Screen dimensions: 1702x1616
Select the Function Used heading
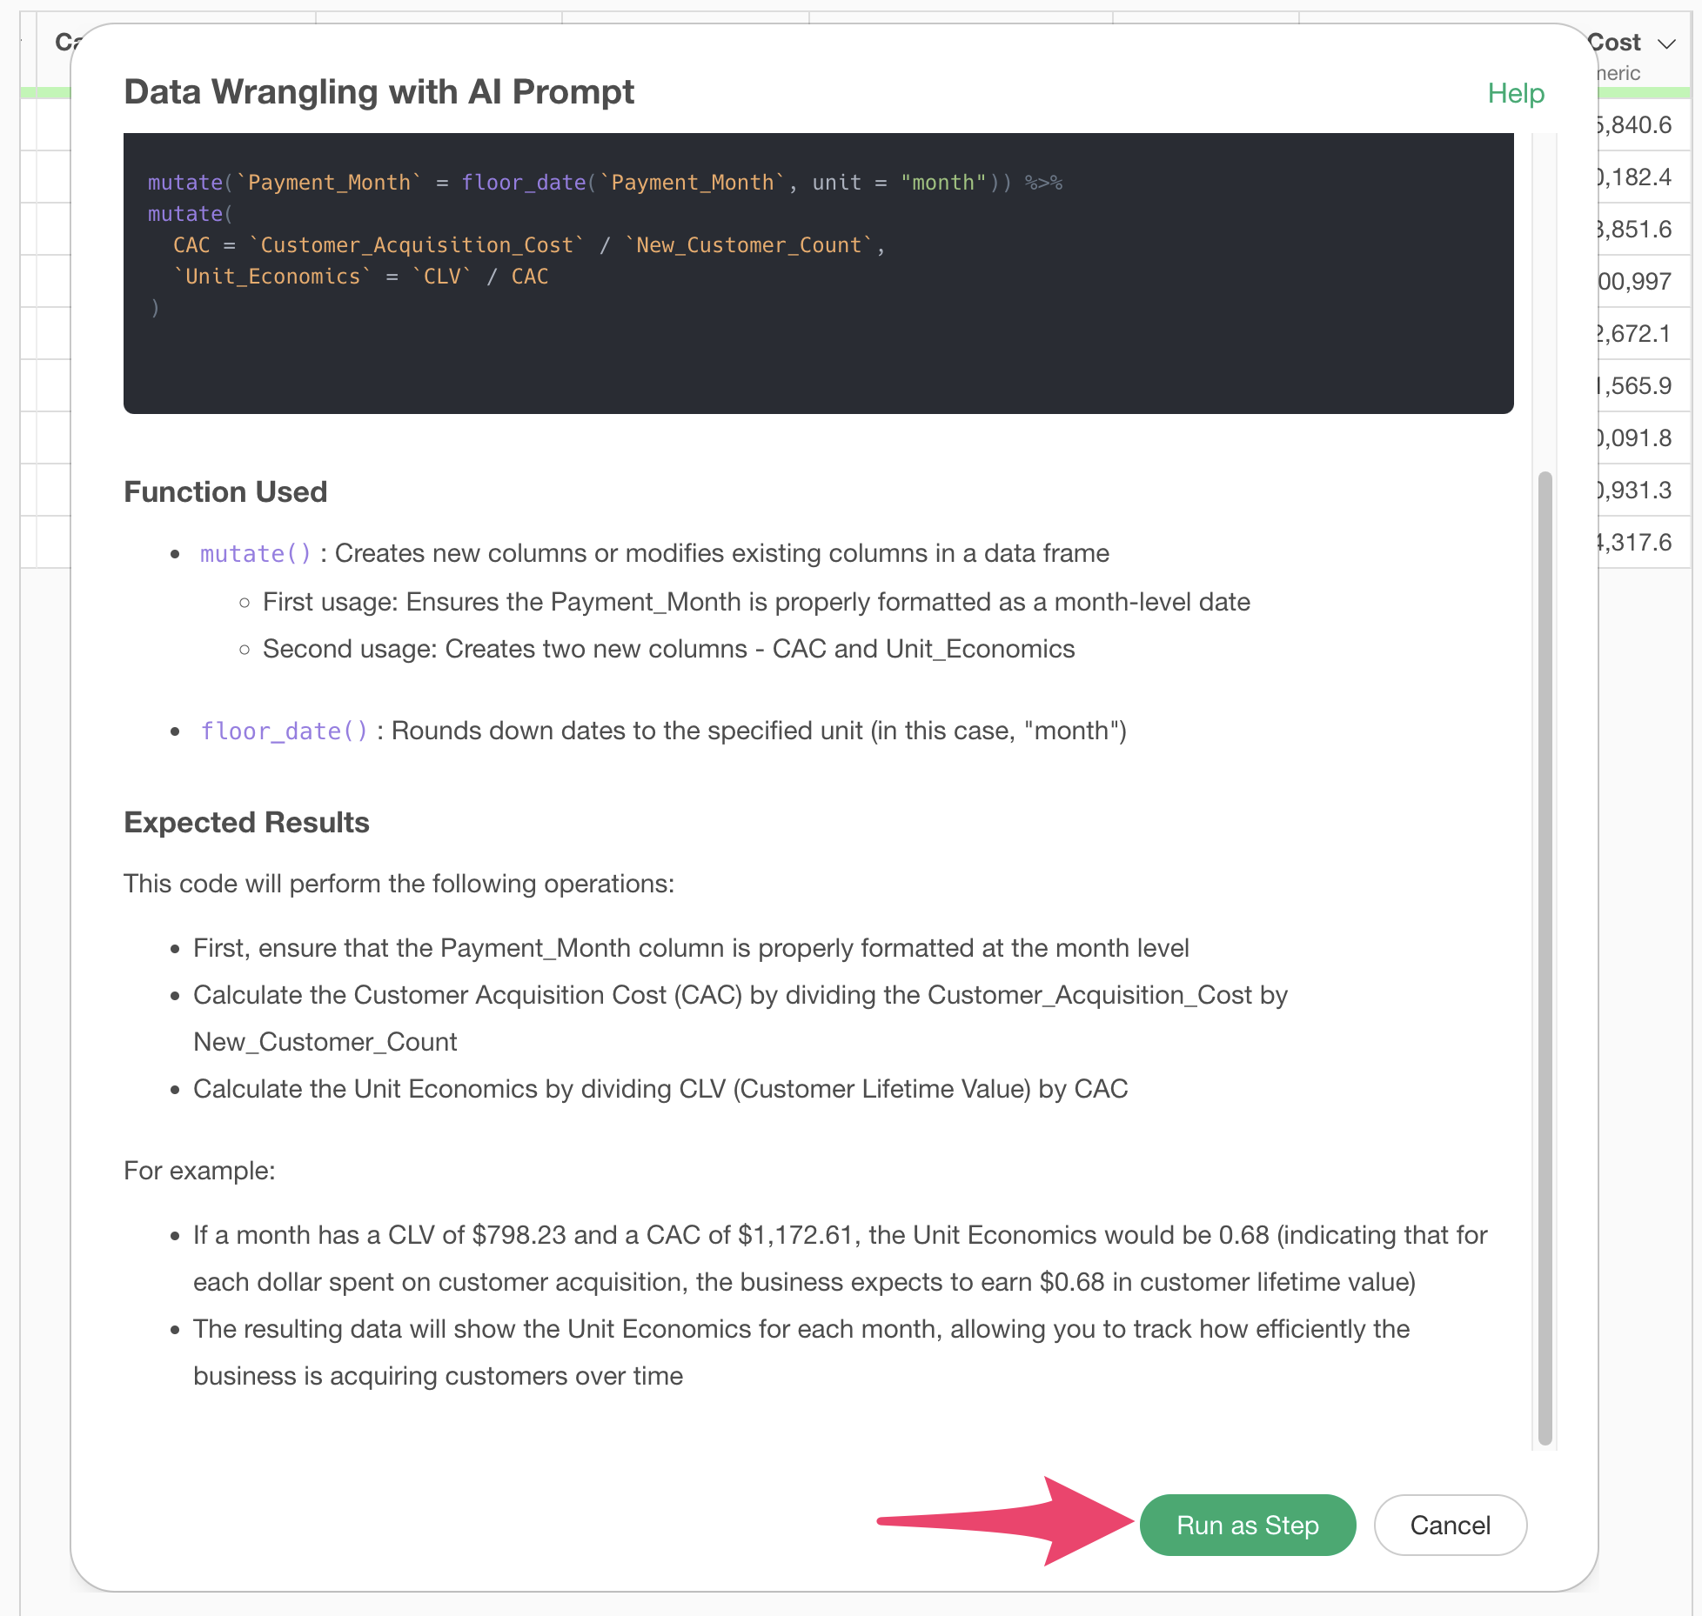click(225, 491)
